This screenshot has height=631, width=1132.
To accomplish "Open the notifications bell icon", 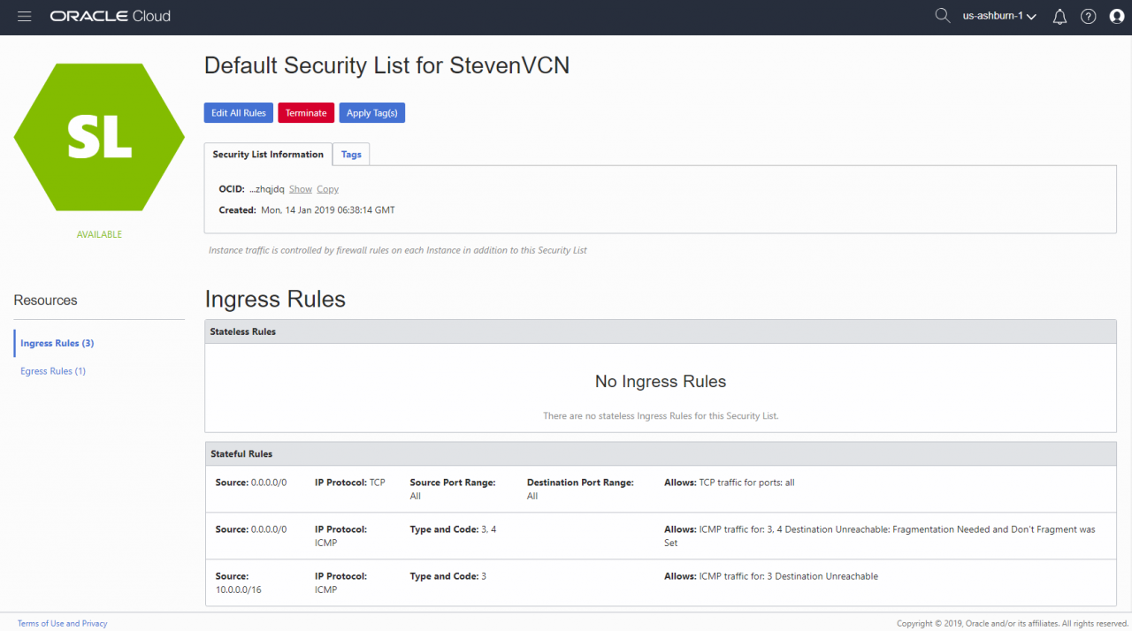I will point(1059,17).
